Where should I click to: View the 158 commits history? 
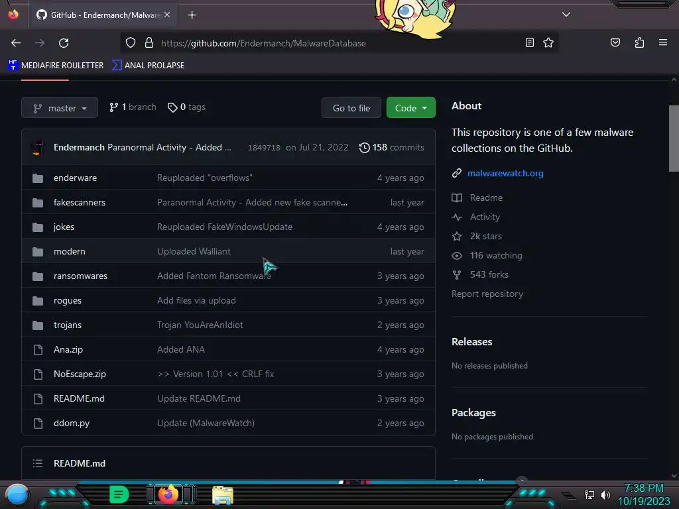coord(391,148)
